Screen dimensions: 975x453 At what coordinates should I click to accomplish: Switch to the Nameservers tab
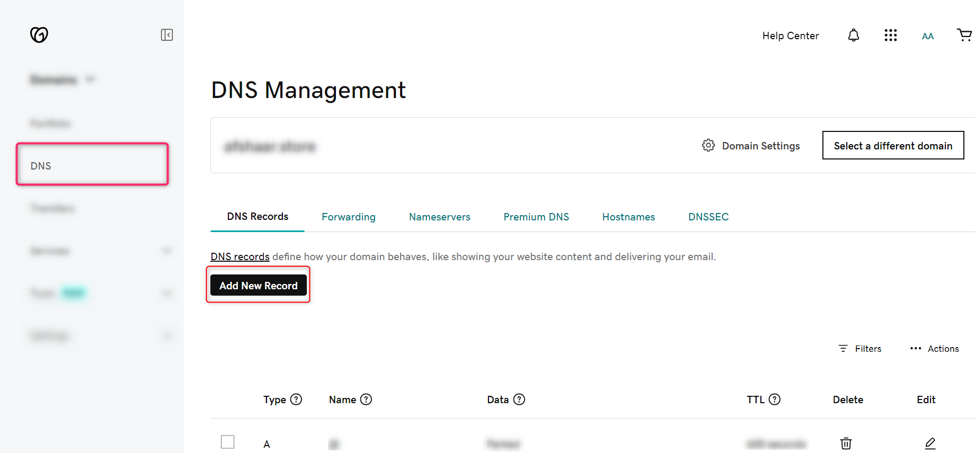(x=439, y=217)
